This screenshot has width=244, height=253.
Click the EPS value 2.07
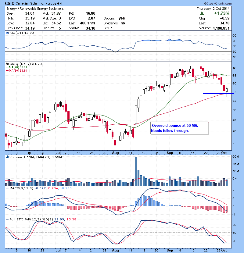pyautogui.click(x=91, y=18)
